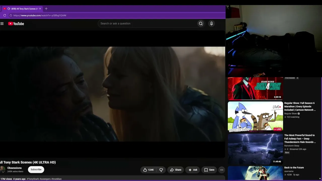Click the "923 watching" viewer count
The height and width of the screenshot is (181, 322).
point(293,117)
